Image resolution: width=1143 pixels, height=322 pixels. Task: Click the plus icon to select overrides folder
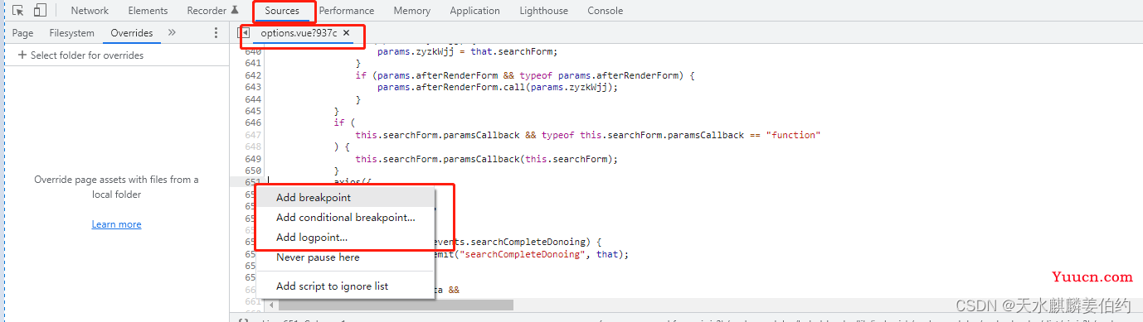(22, 55)
